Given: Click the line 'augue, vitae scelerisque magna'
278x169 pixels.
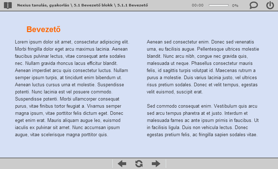Looking at the screenshot, I should (x=62, y=135).
